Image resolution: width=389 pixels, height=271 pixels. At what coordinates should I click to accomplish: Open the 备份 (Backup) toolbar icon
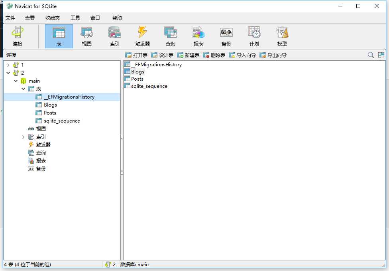[226, 36]
